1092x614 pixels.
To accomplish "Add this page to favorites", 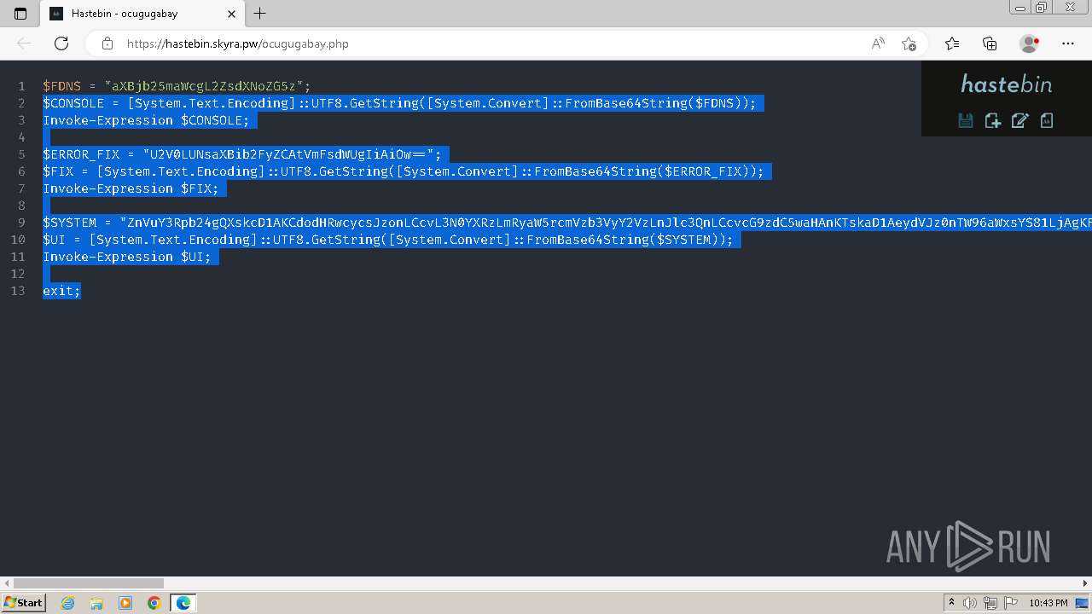I will tap(909, 43).
